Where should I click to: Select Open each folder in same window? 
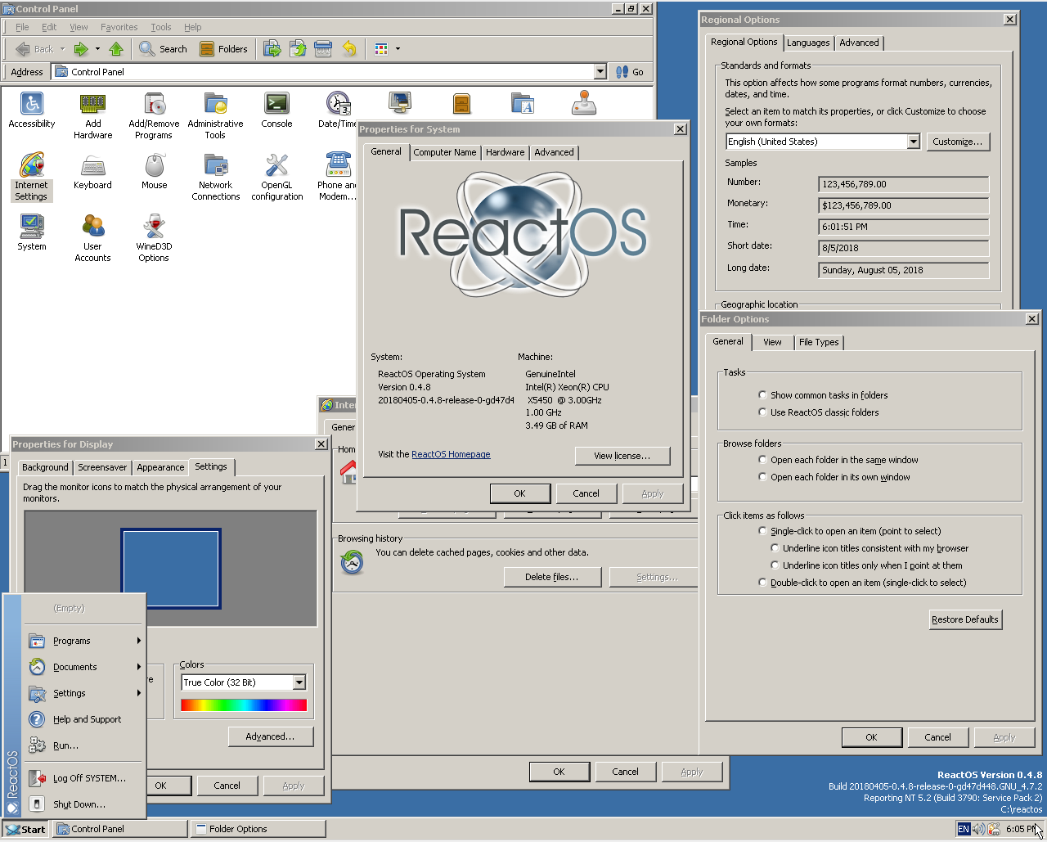coord(762,459)
